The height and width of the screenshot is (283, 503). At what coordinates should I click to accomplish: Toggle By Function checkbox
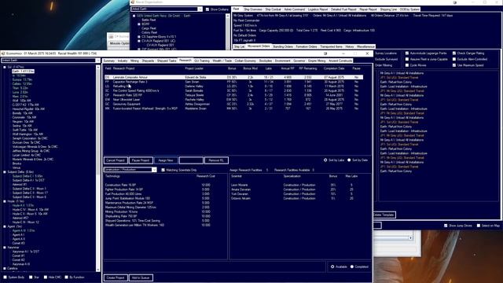click(x=66, y=277)
